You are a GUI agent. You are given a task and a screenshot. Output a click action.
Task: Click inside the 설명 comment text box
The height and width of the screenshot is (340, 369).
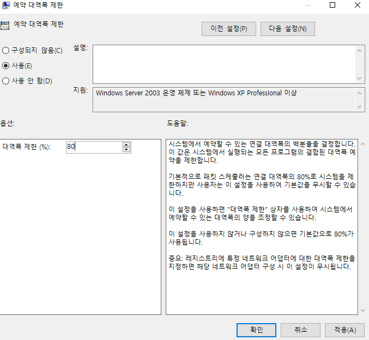(225, 64)
